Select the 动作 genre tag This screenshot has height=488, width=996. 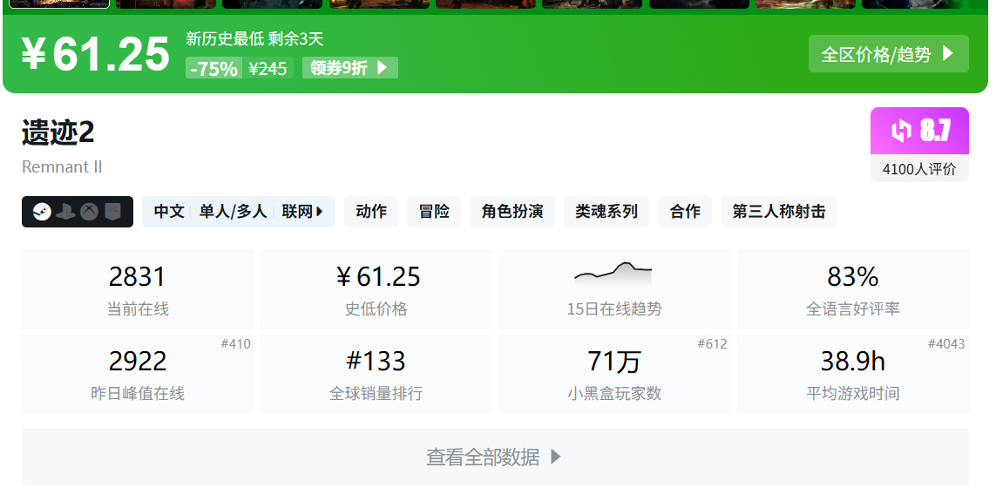tap(371, 212)
